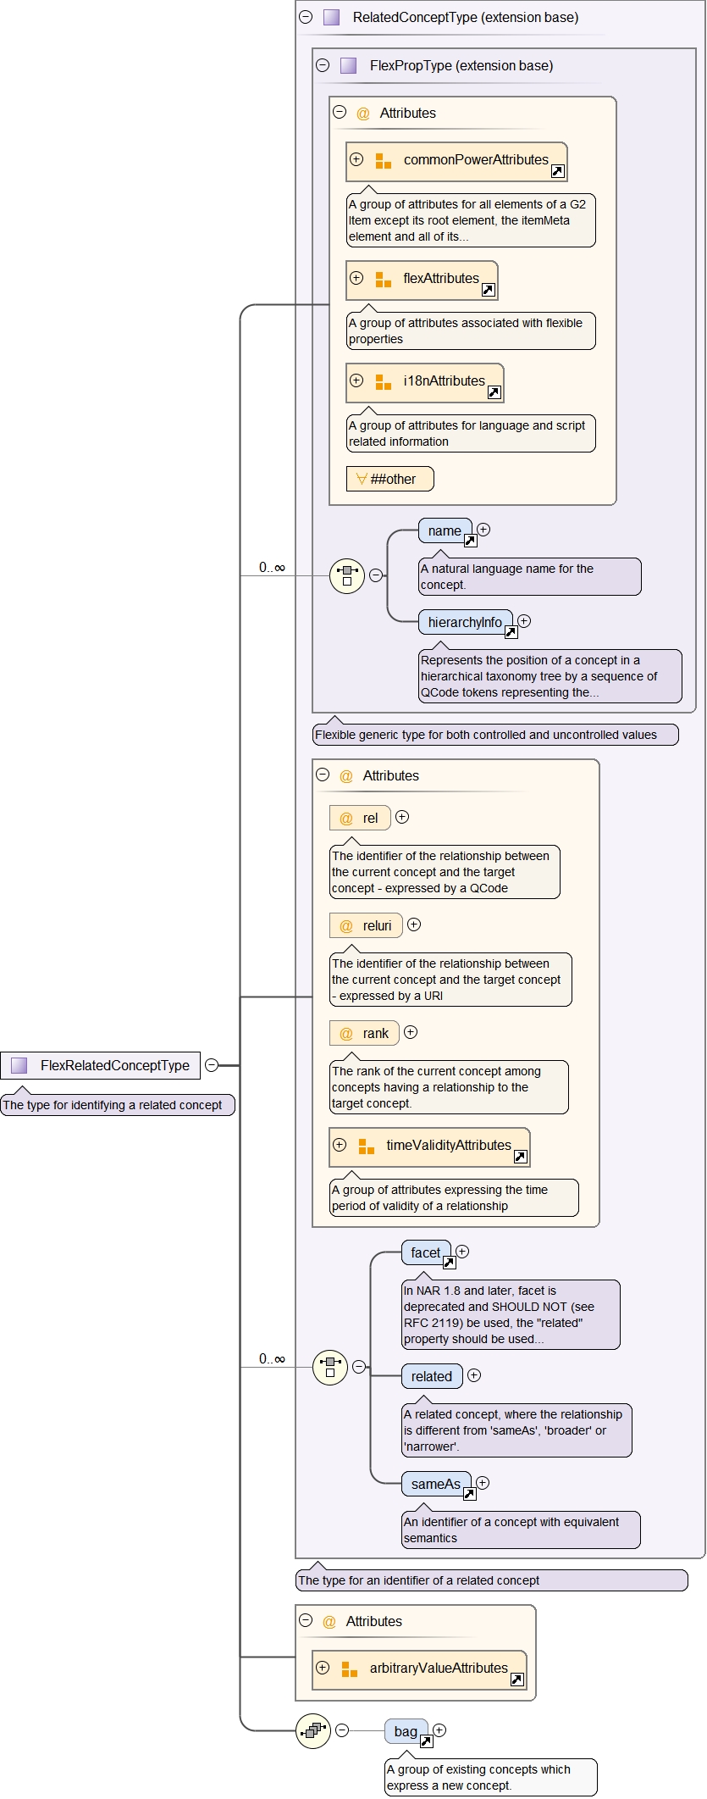Click the sequence compositor icon beside name element
This screenshot has height=1799, width=707.
coord(346,576)
